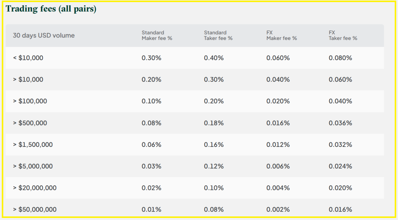Click the "Trading fees (all pairs)" heading
Viewport: 398px width, 220px height.
tap(51, 9)
